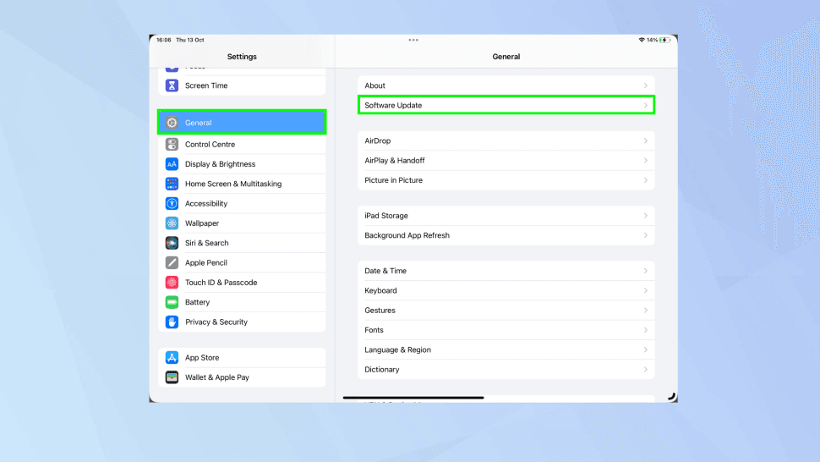Tap the Privacy & Security hand icon
The image size is (820, 462).
(172, 322)
